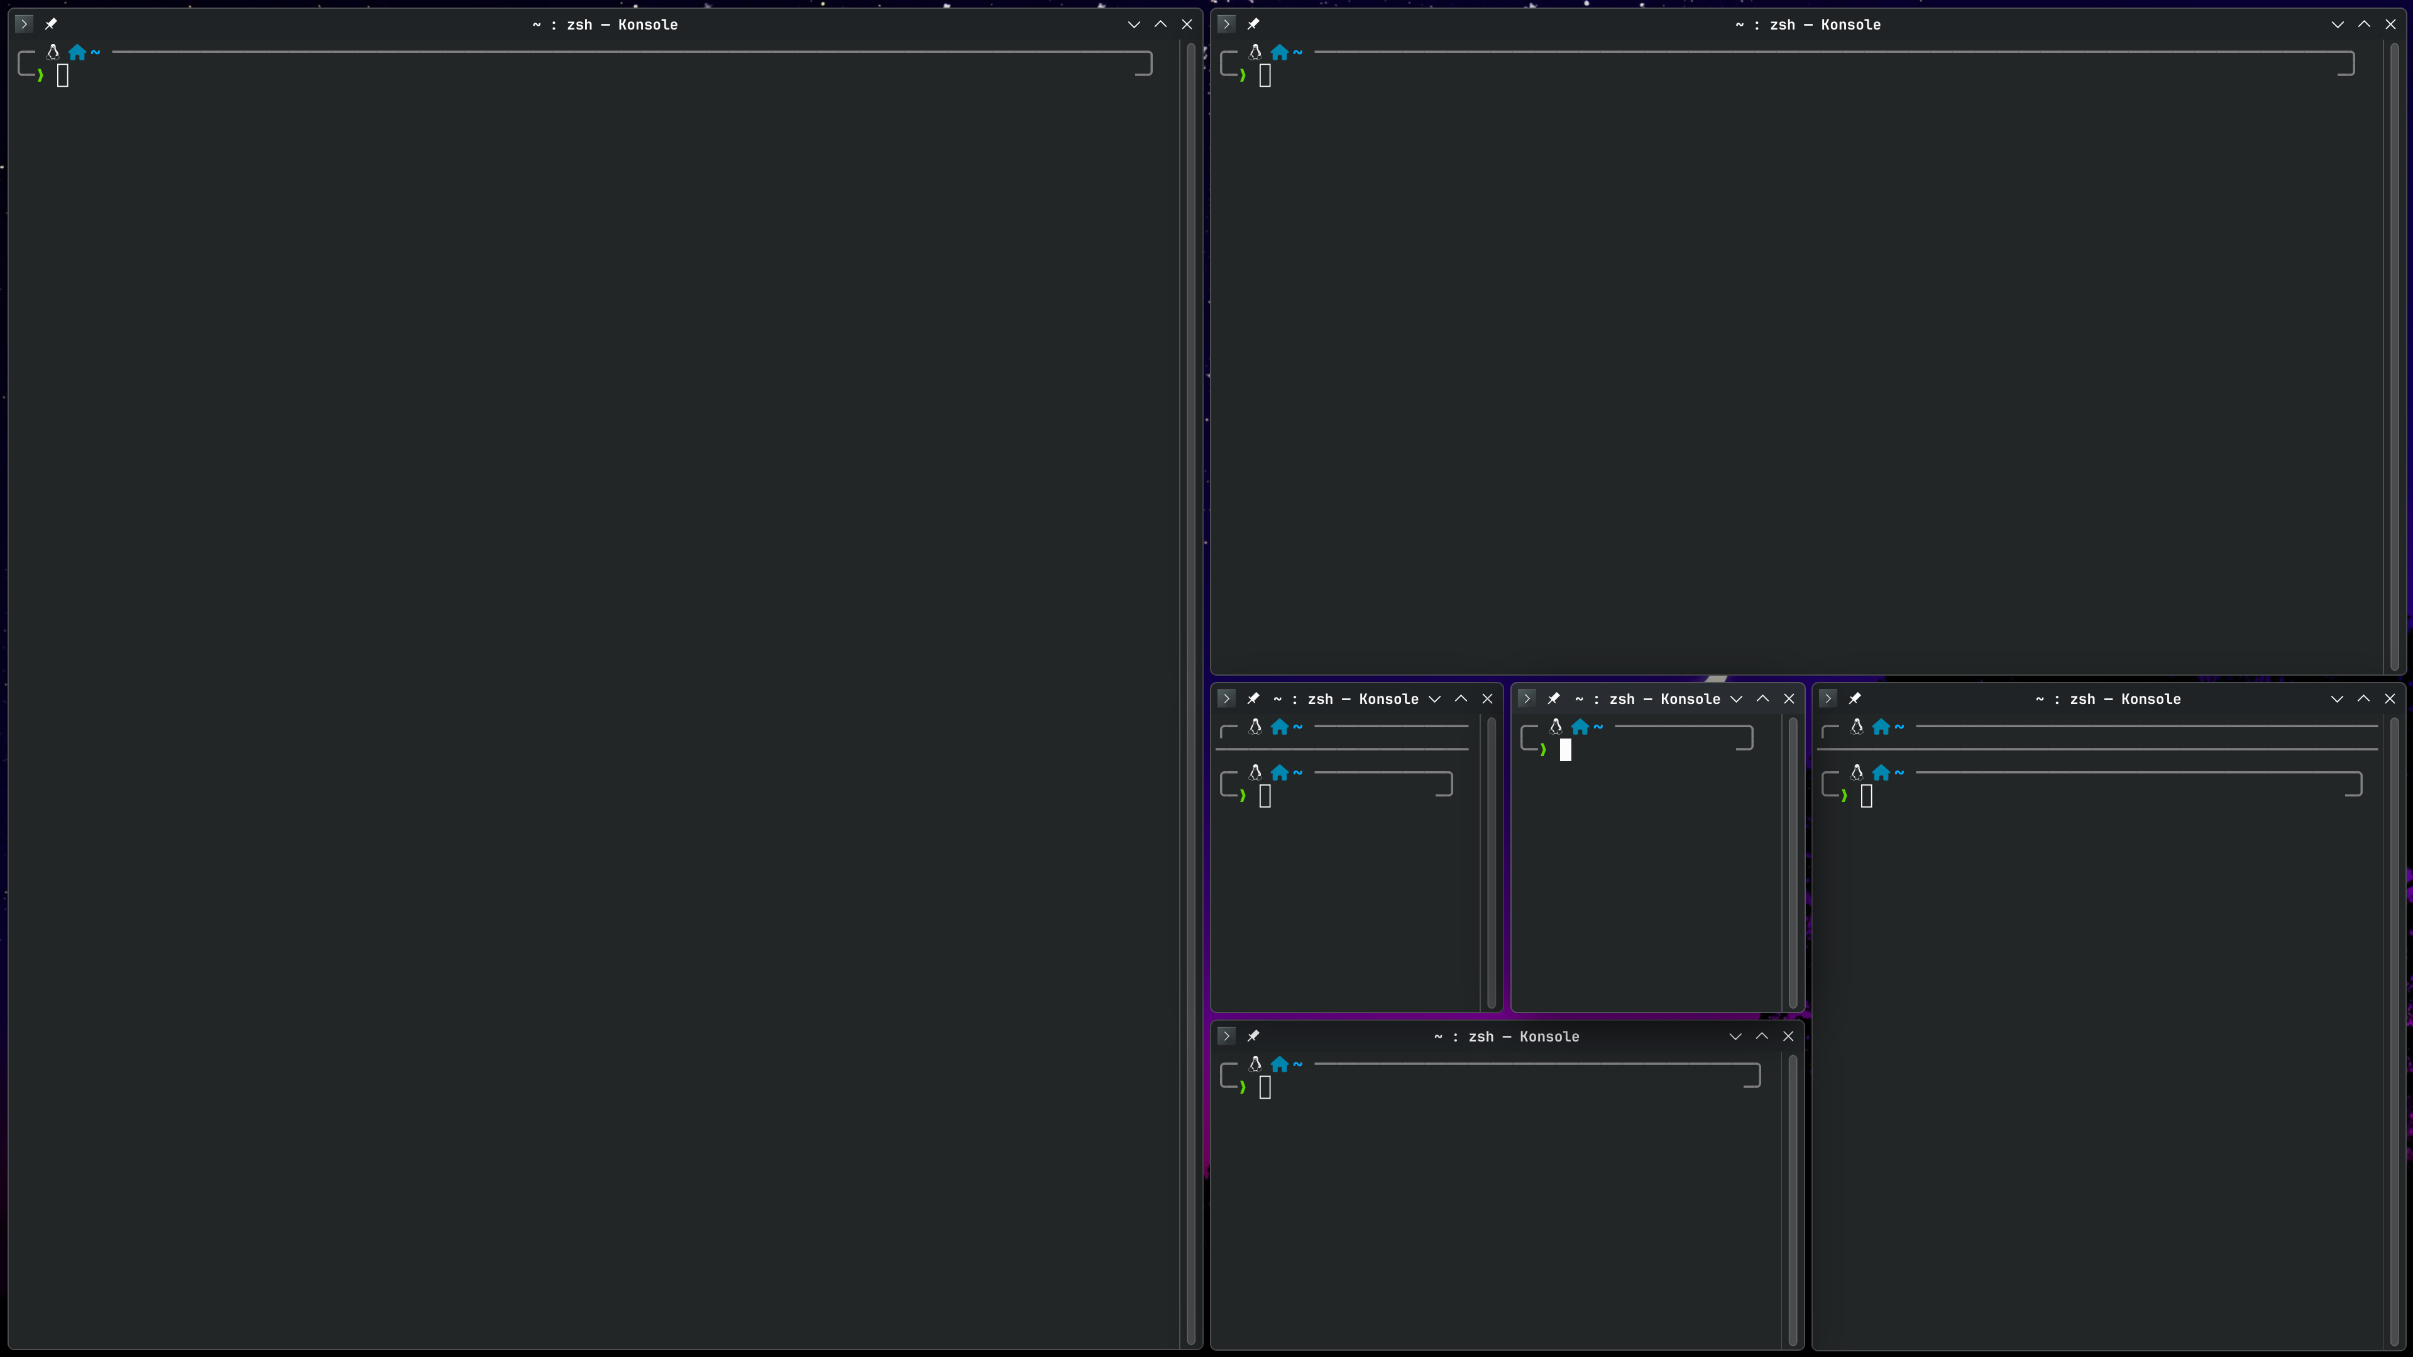The height and width of the screenshot is (1357, 2413).
Task: Focus the prompt cursor in bottom-center Konsole
Action: (x=1265, y=1087)
